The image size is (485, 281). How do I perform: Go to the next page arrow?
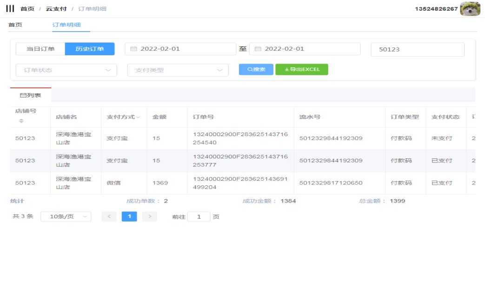tap(150, 216)
